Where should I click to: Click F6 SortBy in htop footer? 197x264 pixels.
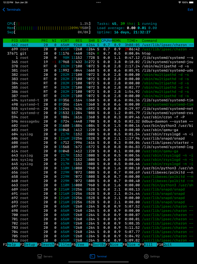pyautogui.click(x=97, y=245)
